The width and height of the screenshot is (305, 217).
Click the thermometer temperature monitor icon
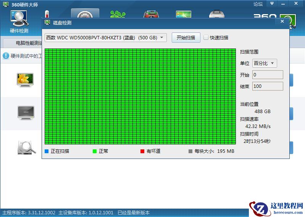[47, 14]
